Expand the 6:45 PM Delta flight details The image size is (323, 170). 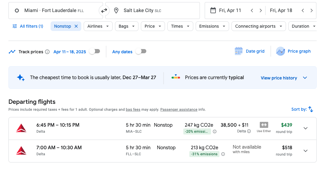coord(306,128)
